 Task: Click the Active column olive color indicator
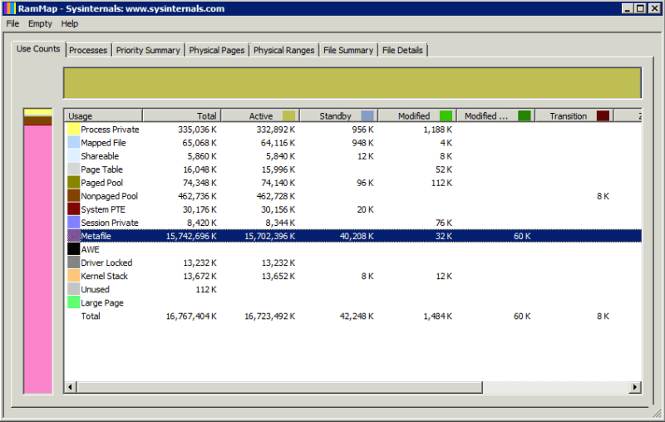tap(288, 115)
